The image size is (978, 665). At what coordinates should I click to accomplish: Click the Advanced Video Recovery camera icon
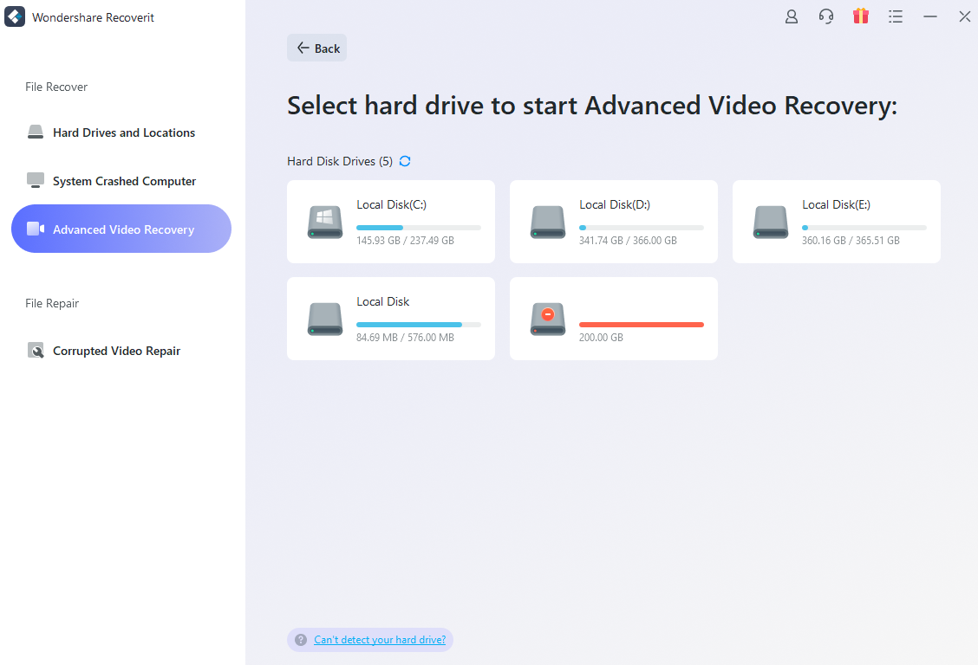coord(36,229)
